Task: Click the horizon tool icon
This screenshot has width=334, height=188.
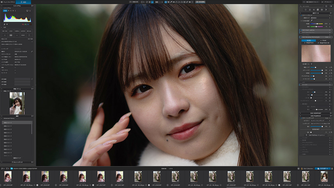Action: tap(174, 2)
